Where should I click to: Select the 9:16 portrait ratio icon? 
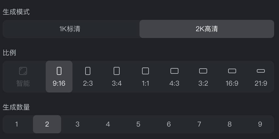point(59,71)
